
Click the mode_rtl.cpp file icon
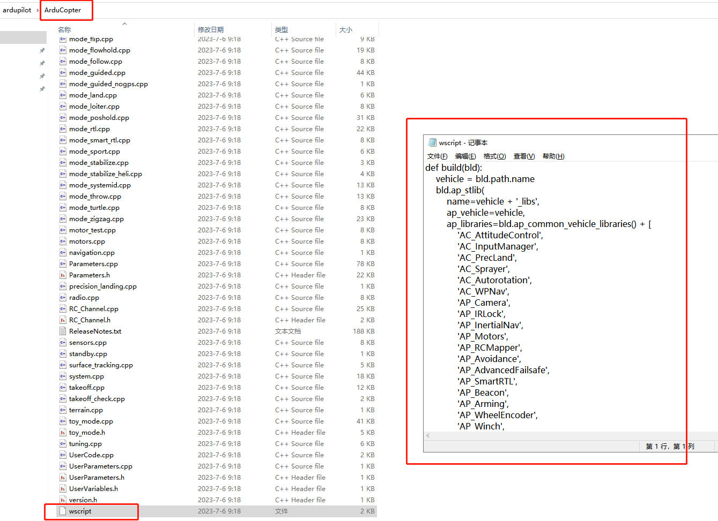click(63, 129)
